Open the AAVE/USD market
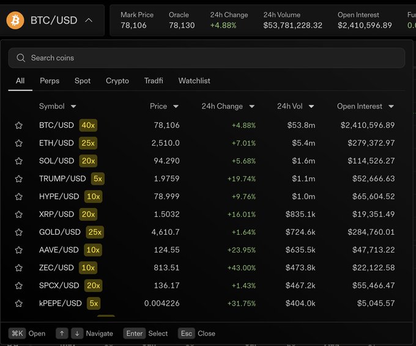The image size is (416, 346). pos(206,250)
